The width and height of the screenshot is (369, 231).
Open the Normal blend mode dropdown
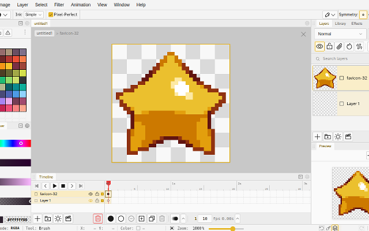(x=340, y=34)
